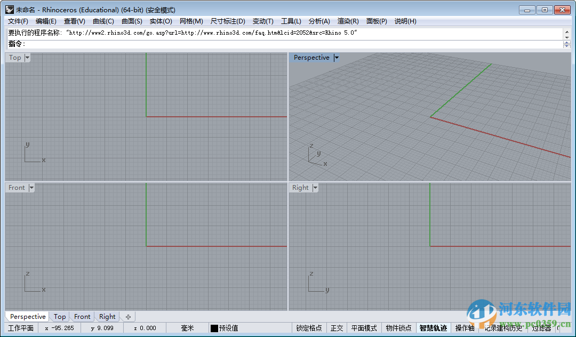Open the 网格(M) menu
The image size is (576, 337).
[191, 21]
